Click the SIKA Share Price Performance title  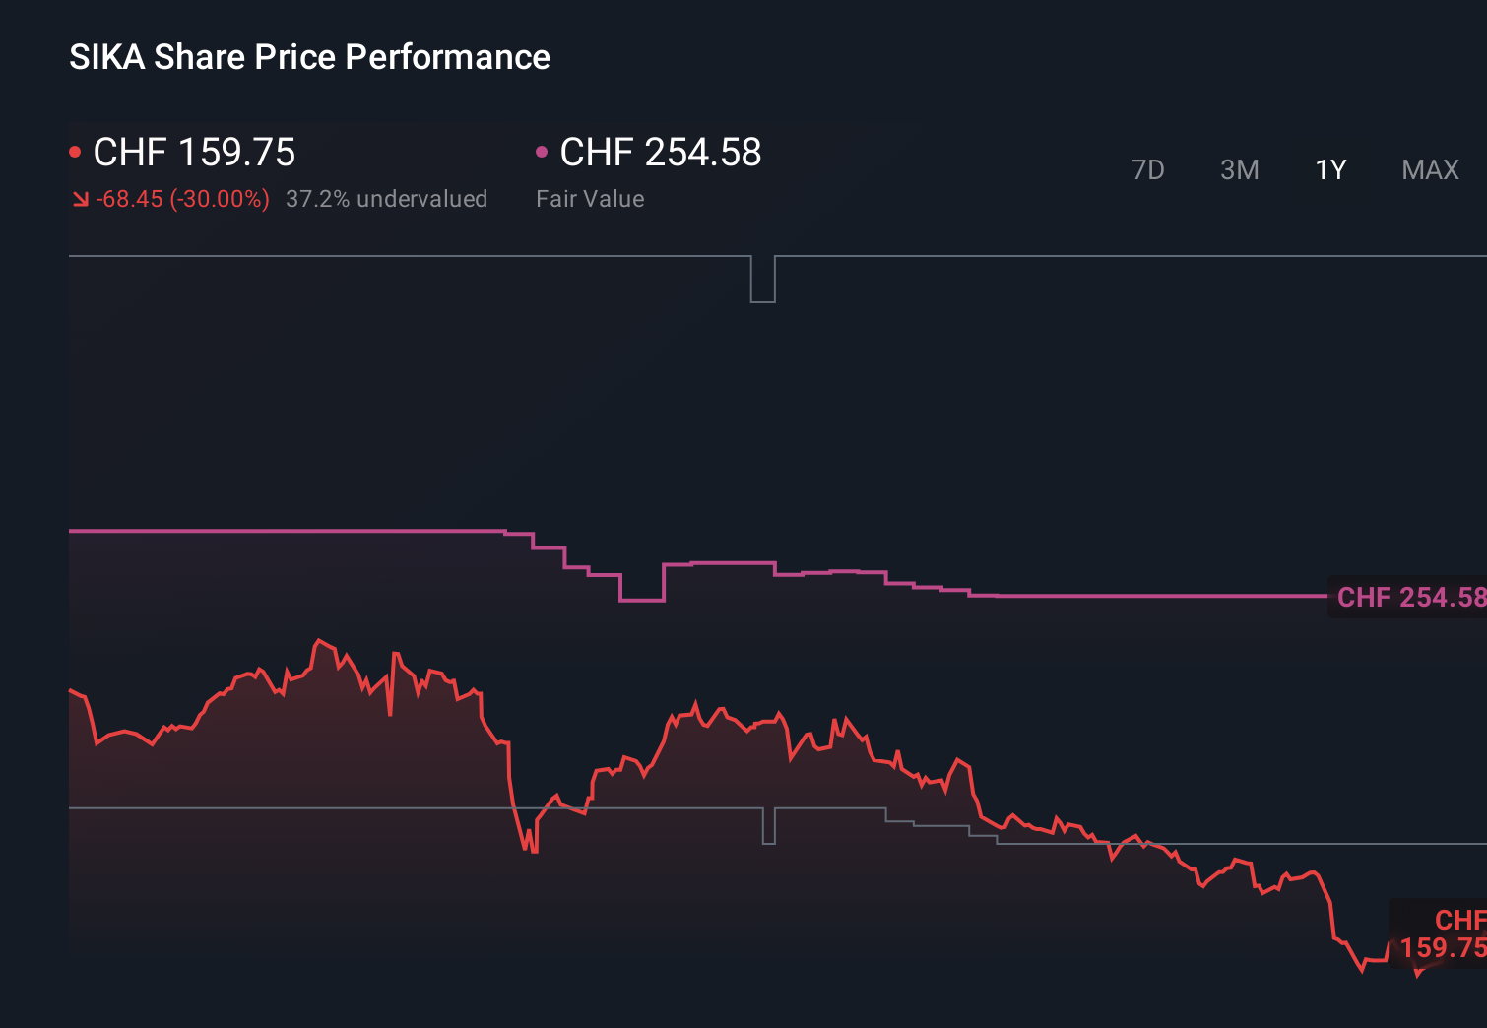click(308, 57)
